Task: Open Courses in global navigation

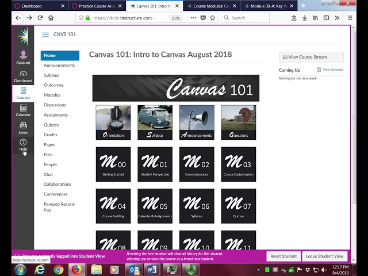Action: (23, 93)
